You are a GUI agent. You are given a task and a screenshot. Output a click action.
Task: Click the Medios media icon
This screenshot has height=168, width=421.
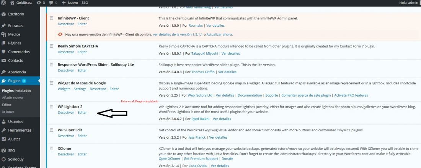[x=4, y=34]
